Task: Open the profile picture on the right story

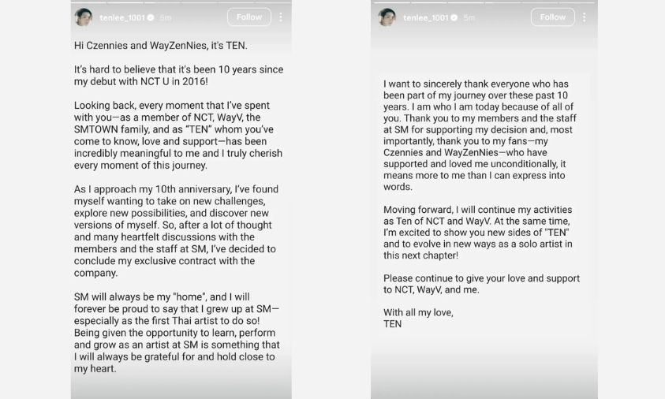Action: pos(387,17)
